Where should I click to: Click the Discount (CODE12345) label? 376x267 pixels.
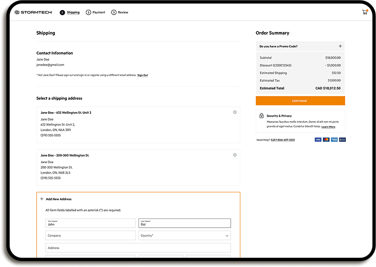pyautogui.click(x=275, y=65)
